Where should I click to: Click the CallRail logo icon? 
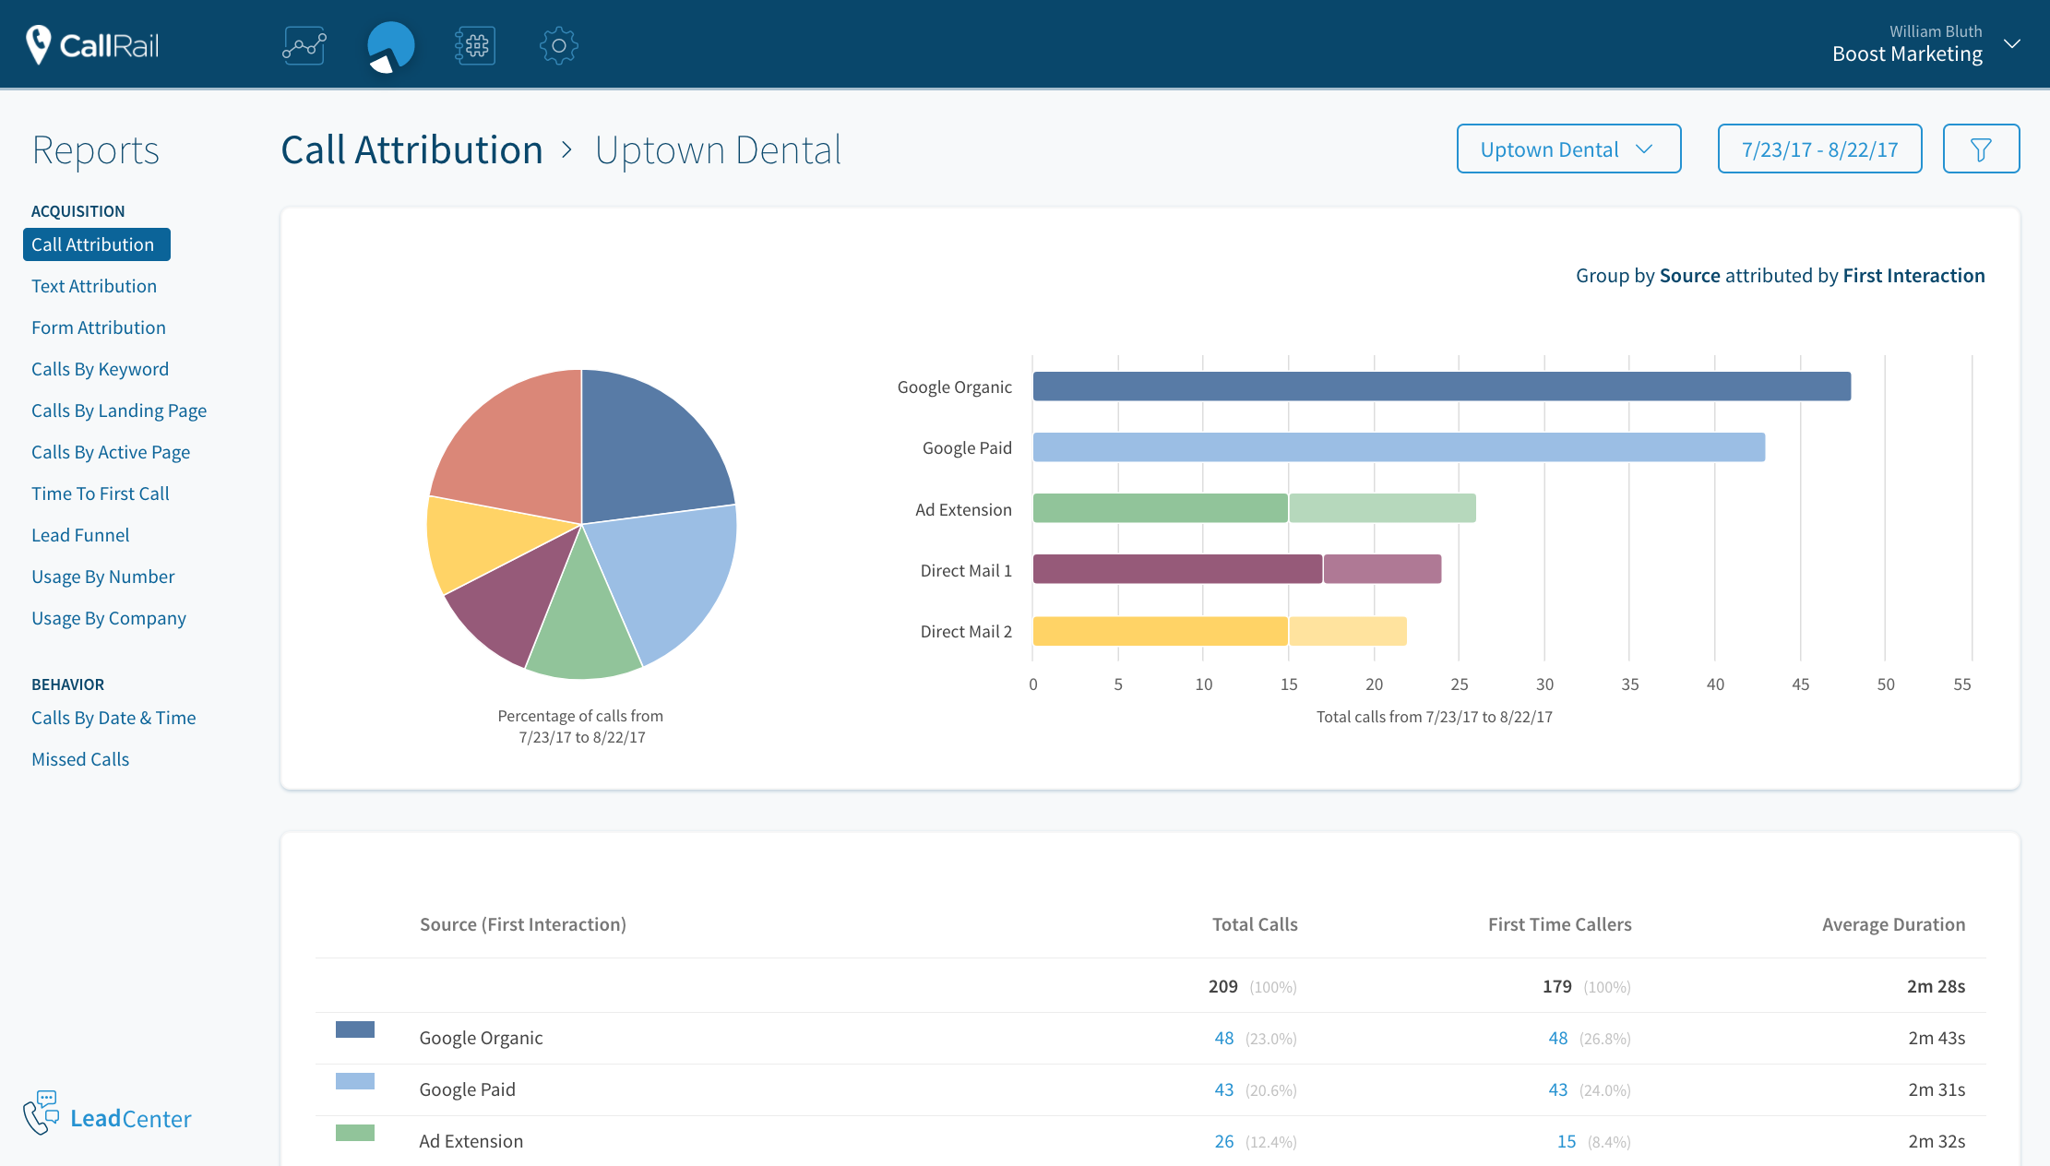click(x=39, y=44)
